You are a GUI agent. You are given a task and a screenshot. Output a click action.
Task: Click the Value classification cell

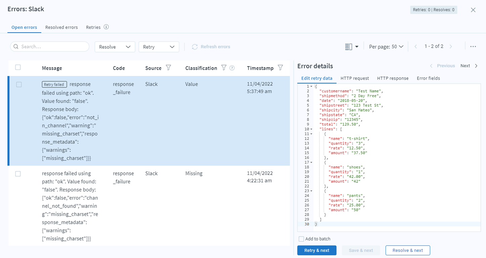coord(191,84)
